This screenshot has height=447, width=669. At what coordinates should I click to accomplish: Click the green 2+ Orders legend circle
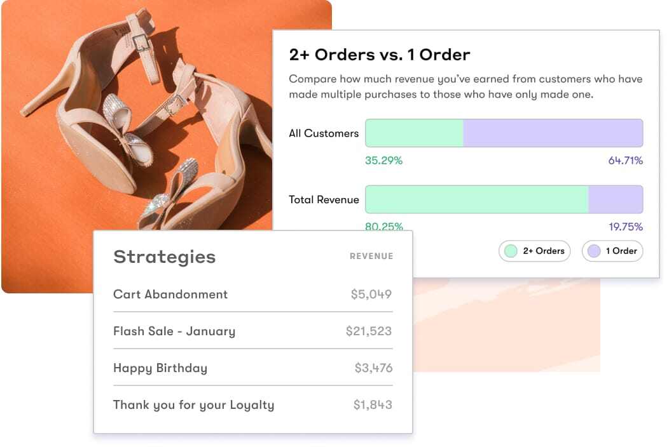pyautogui.click(x=510, y=251)
